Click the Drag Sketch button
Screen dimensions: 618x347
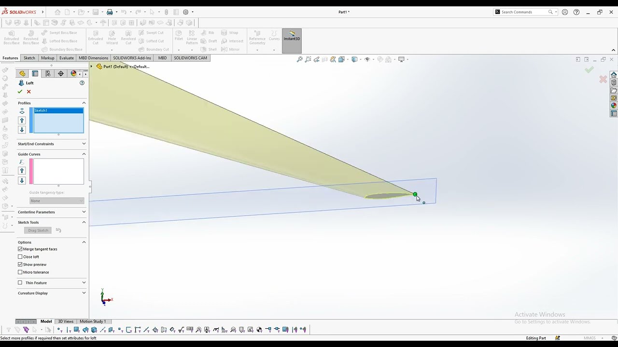tap(38, 230)
